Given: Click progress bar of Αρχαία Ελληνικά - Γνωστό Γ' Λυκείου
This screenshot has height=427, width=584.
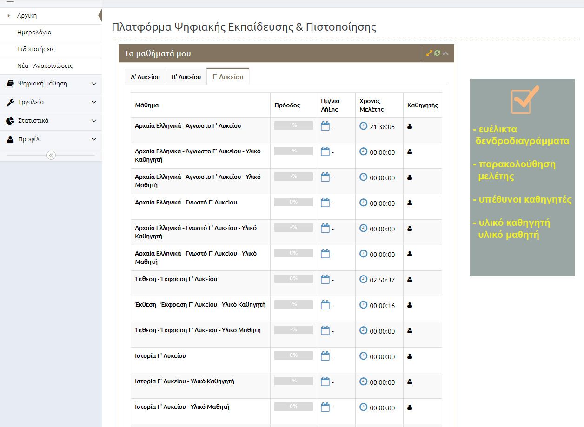Looking at the screenshot, I should (293, 202).
